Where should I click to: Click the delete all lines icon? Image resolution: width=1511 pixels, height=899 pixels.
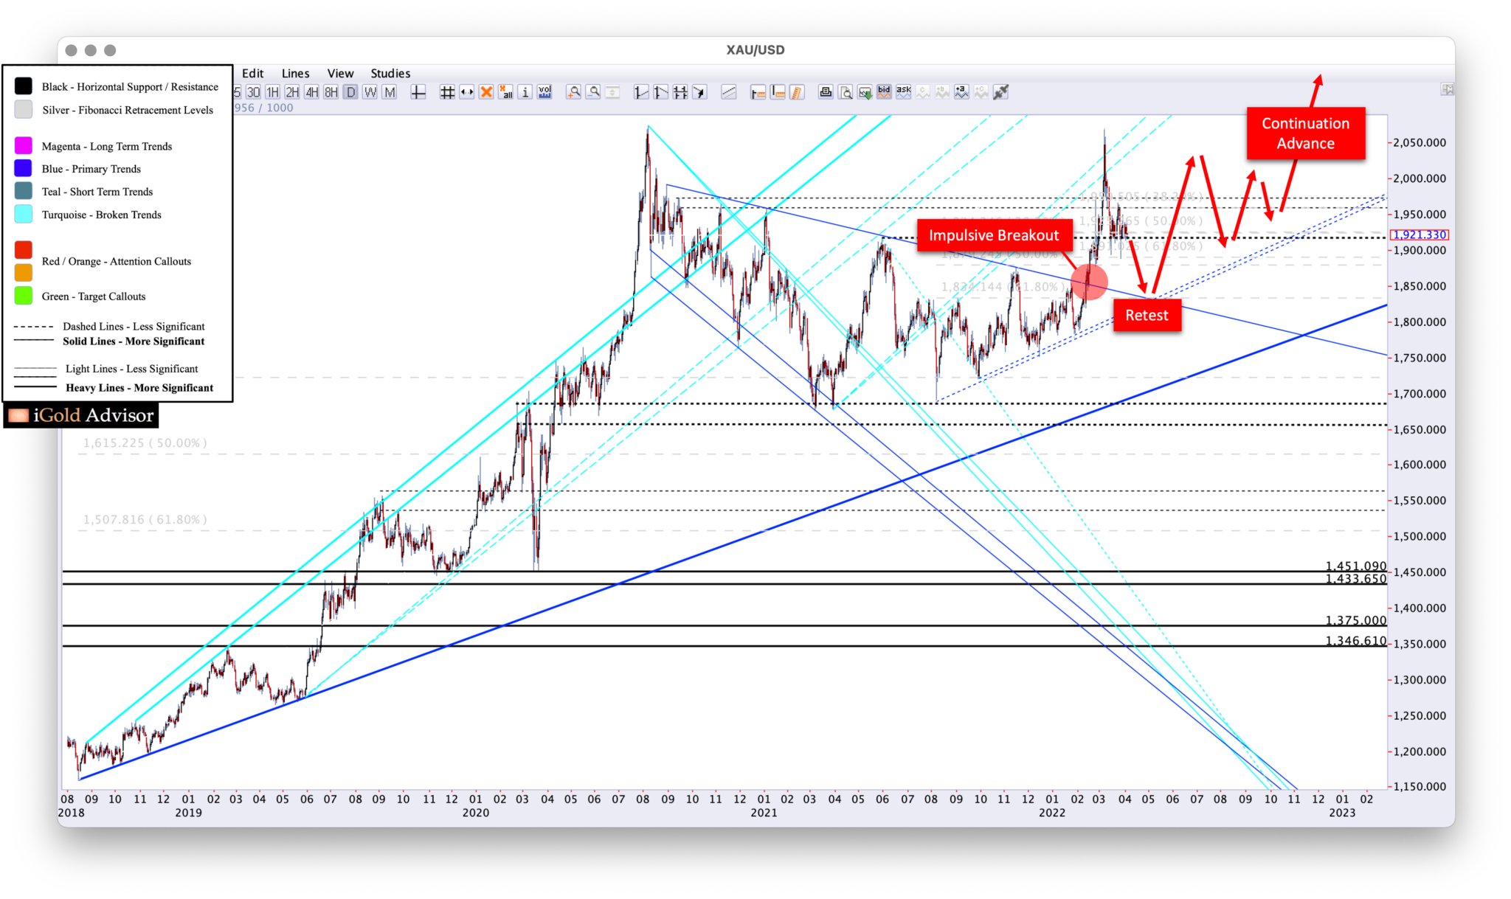coord(505,92)
